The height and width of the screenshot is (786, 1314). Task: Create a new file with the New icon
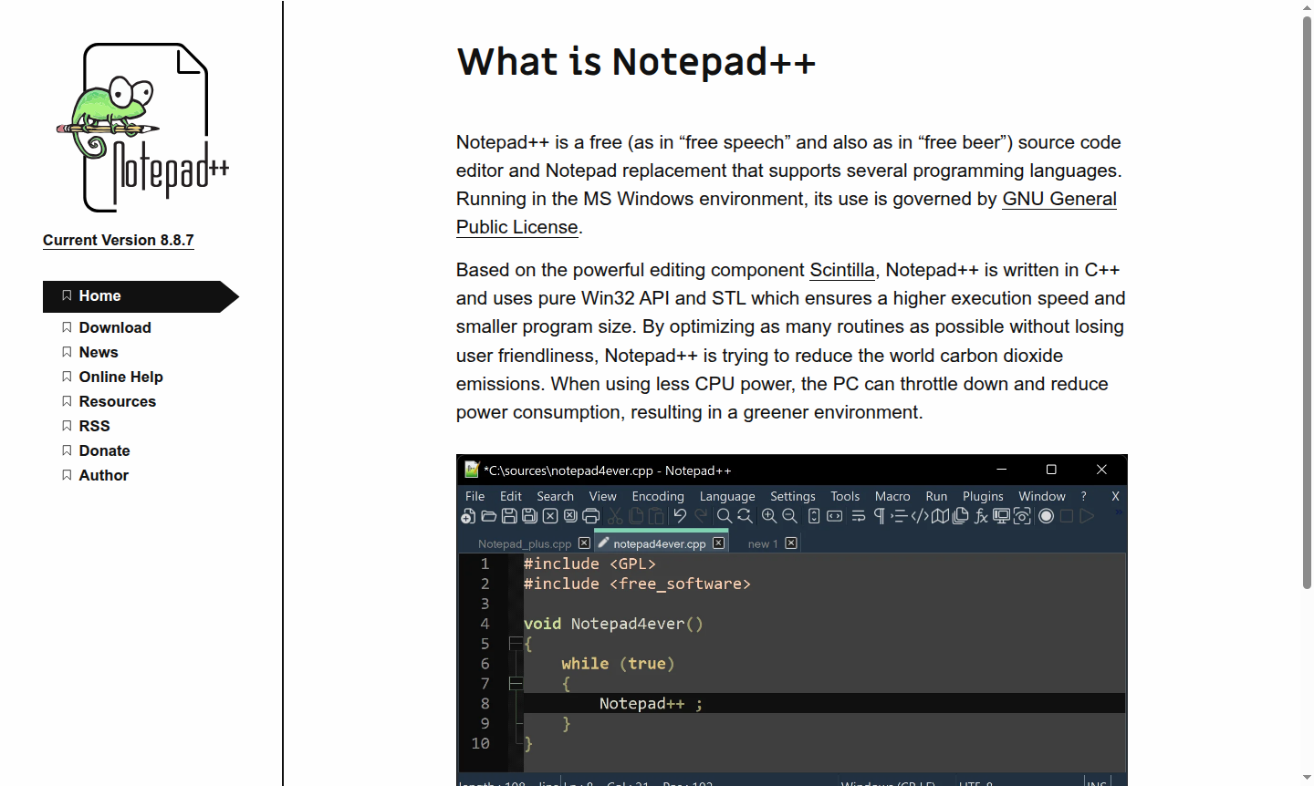click(466, 515)
